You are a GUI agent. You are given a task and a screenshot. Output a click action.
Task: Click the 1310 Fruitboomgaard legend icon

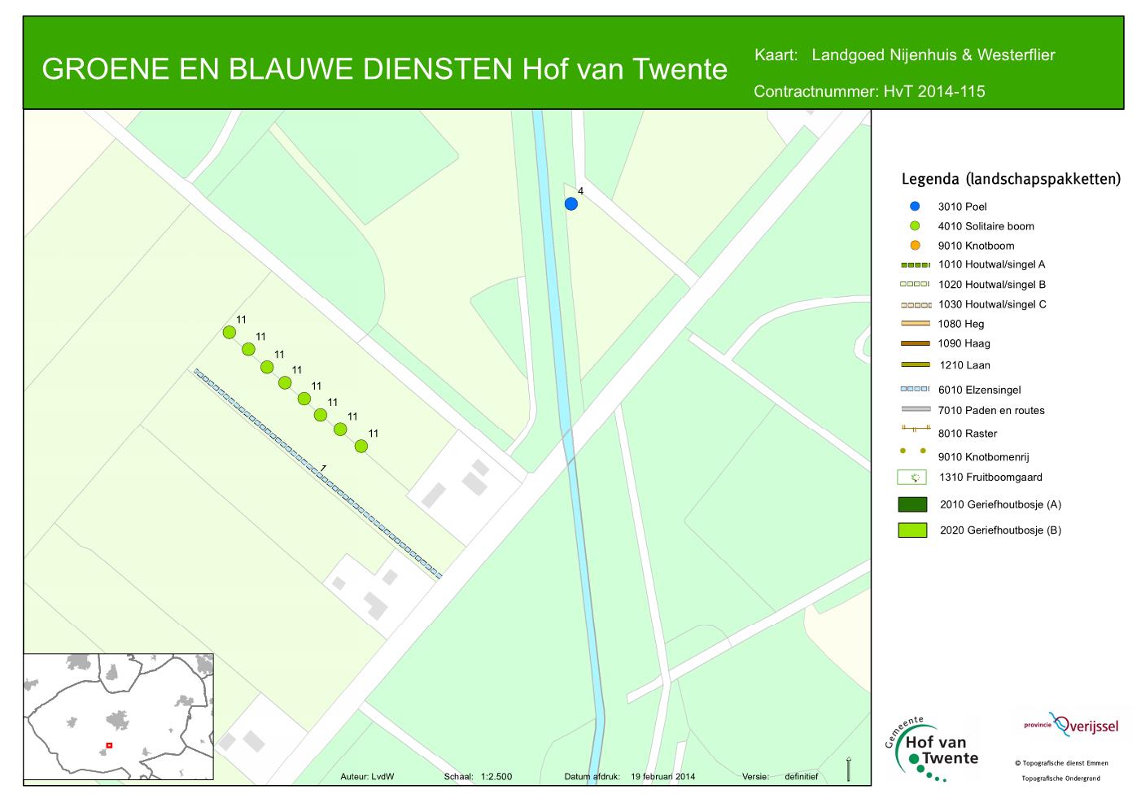(912, 478)
